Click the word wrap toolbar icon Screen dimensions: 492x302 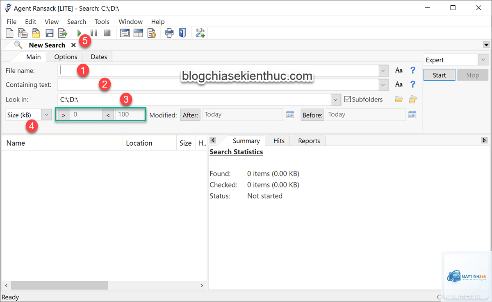125,33
